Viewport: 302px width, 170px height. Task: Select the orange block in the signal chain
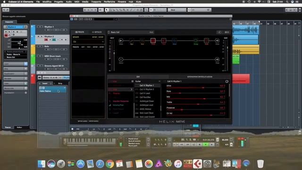[142, 41]
